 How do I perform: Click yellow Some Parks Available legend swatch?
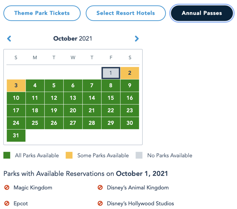click(x=69, y=155)
